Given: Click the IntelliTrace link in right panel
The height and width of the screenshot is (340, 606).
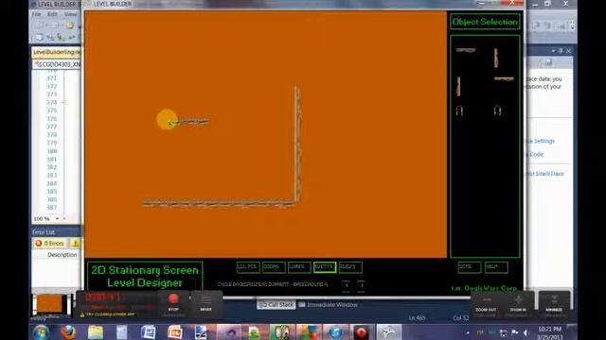Looking at the screenshot, I should 545,174.
